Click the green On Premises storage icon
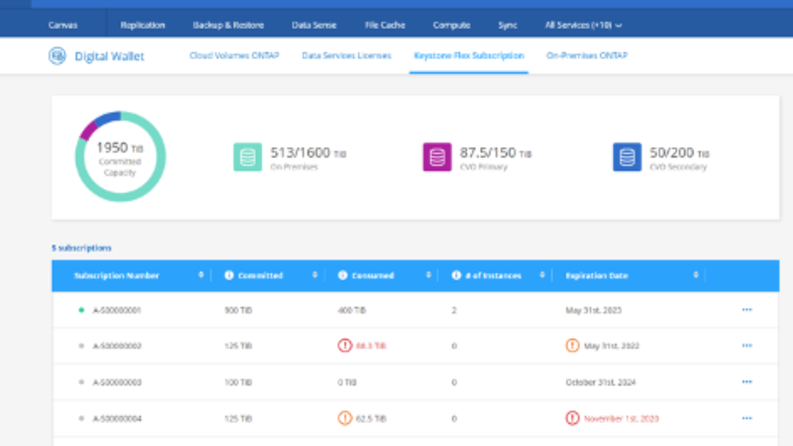This screenshot has height=446, width=793. pyautogui.click(x=247, y=157)
